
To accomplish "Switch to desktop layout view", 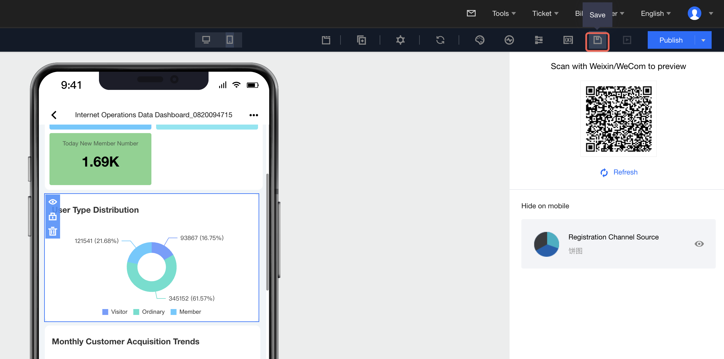I will 206,40.
